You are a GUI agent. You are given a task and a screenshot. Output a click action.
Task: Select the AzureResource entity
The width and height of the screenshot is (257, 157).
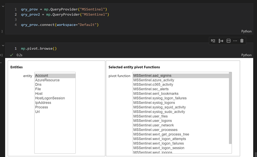(x=47, y=80)
